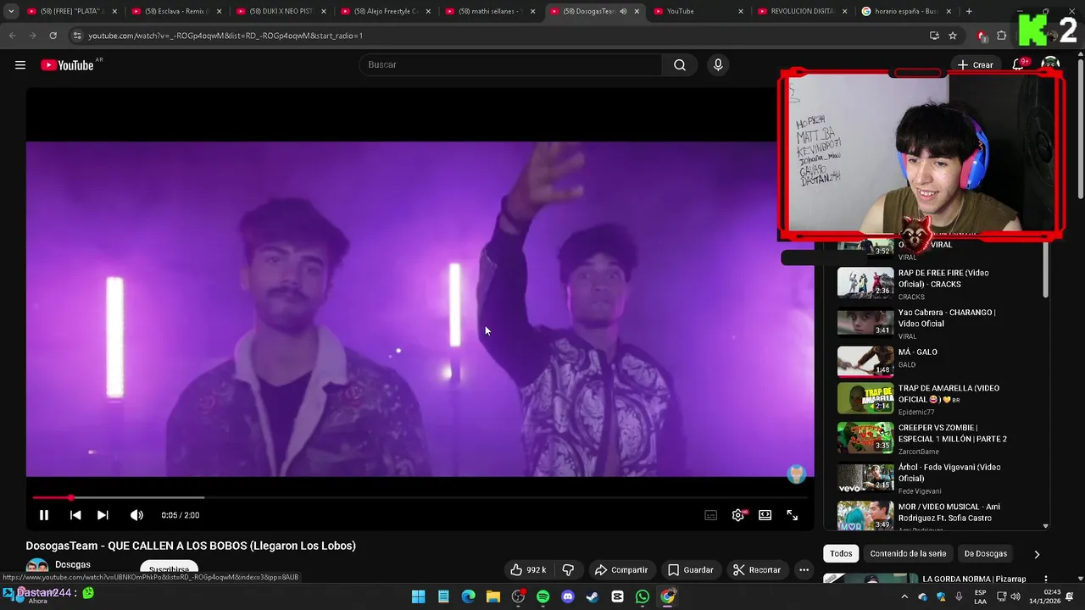Open the browser extensions puzzle icon
Viewport: 1085px width, 610px height.
(x=1002, y=36)
